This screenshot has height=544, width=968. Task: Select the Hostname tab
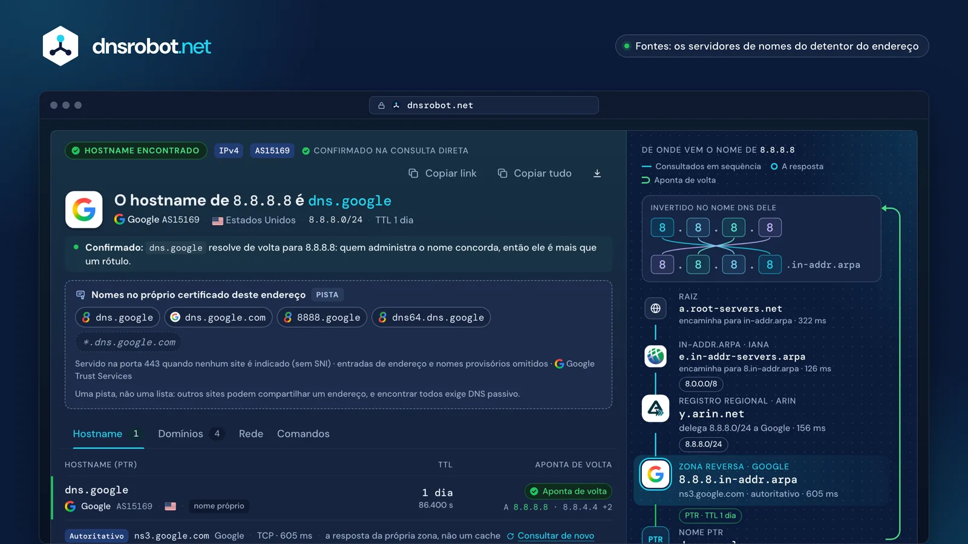[108, 434]
